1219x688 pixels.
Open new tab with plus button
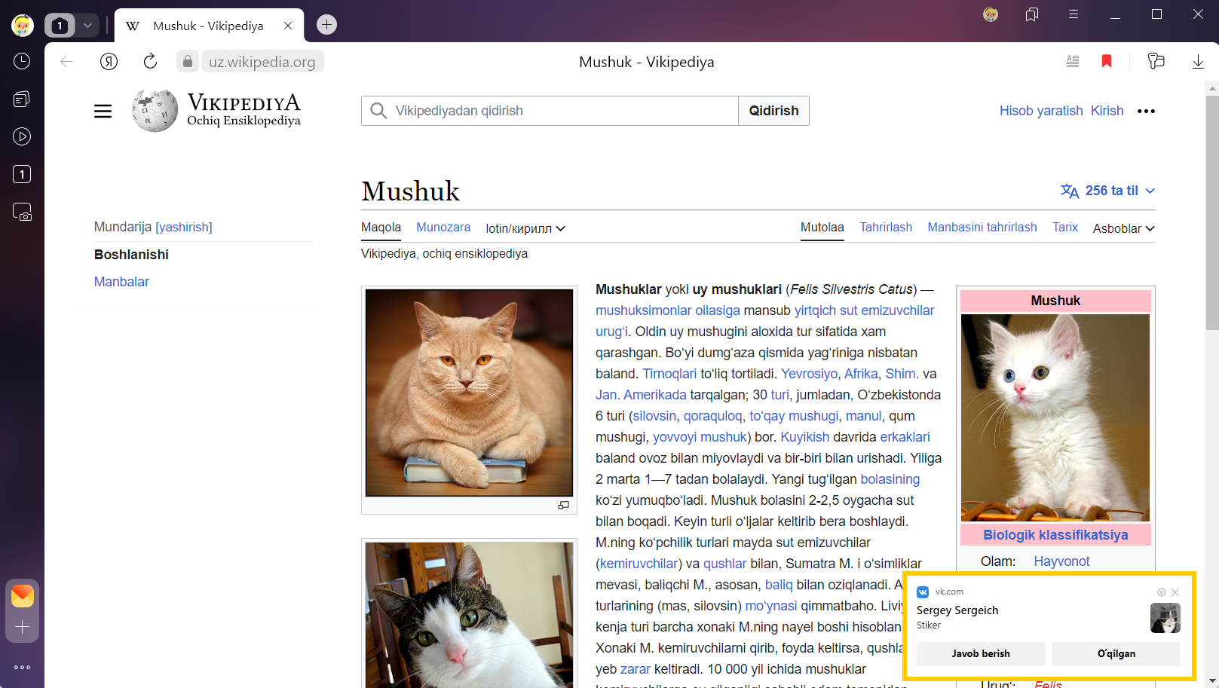coord(326,25)
